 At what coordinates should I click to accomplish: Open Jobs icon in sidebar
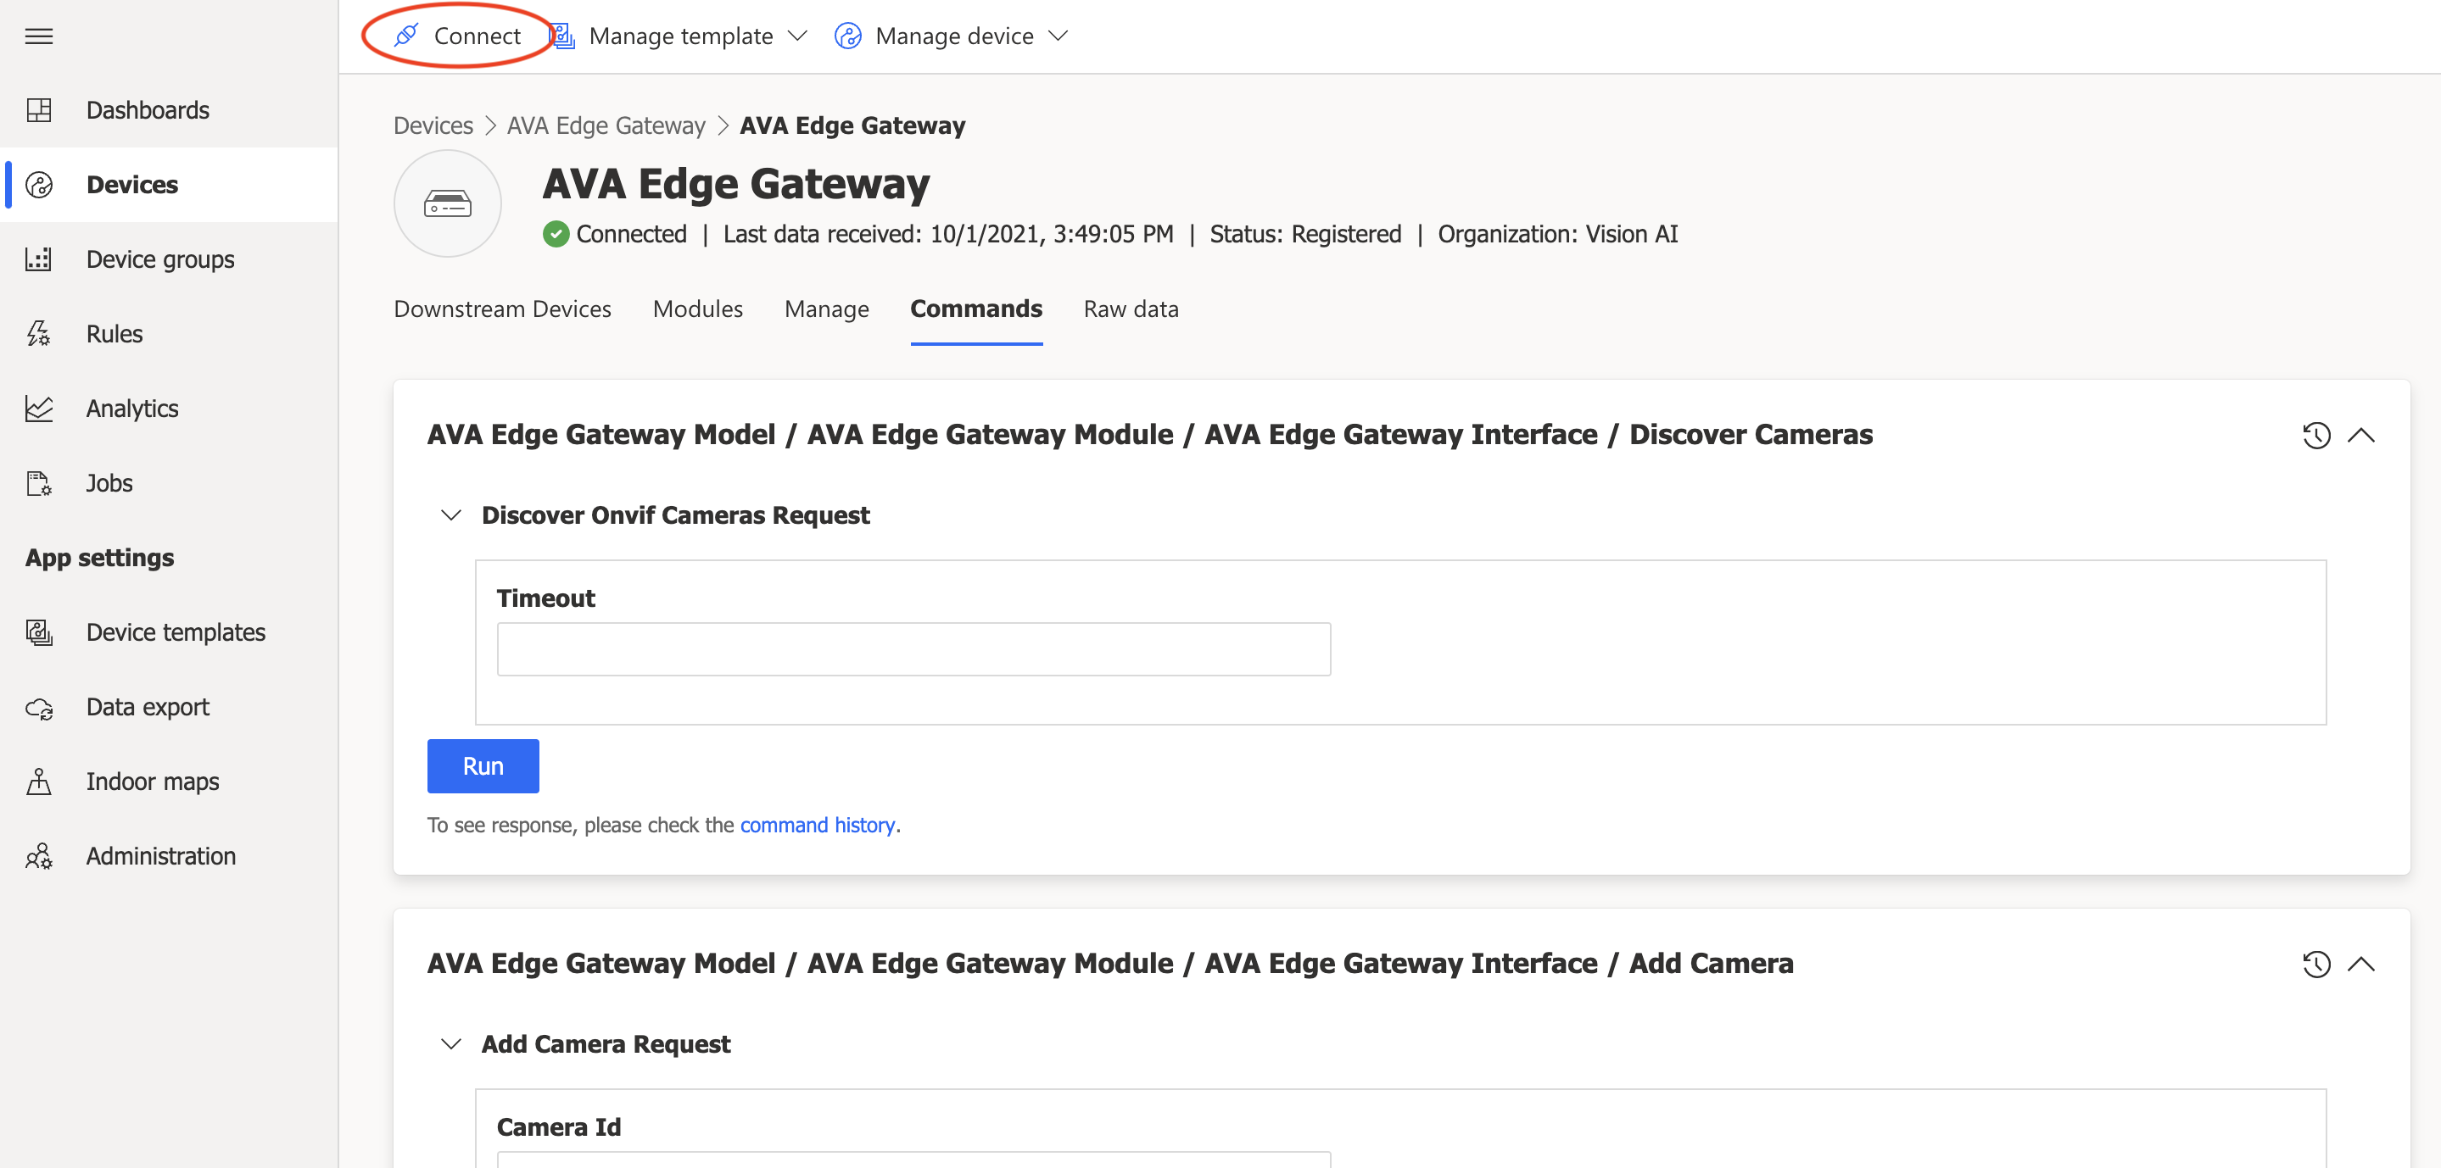(x=39, y=483)
